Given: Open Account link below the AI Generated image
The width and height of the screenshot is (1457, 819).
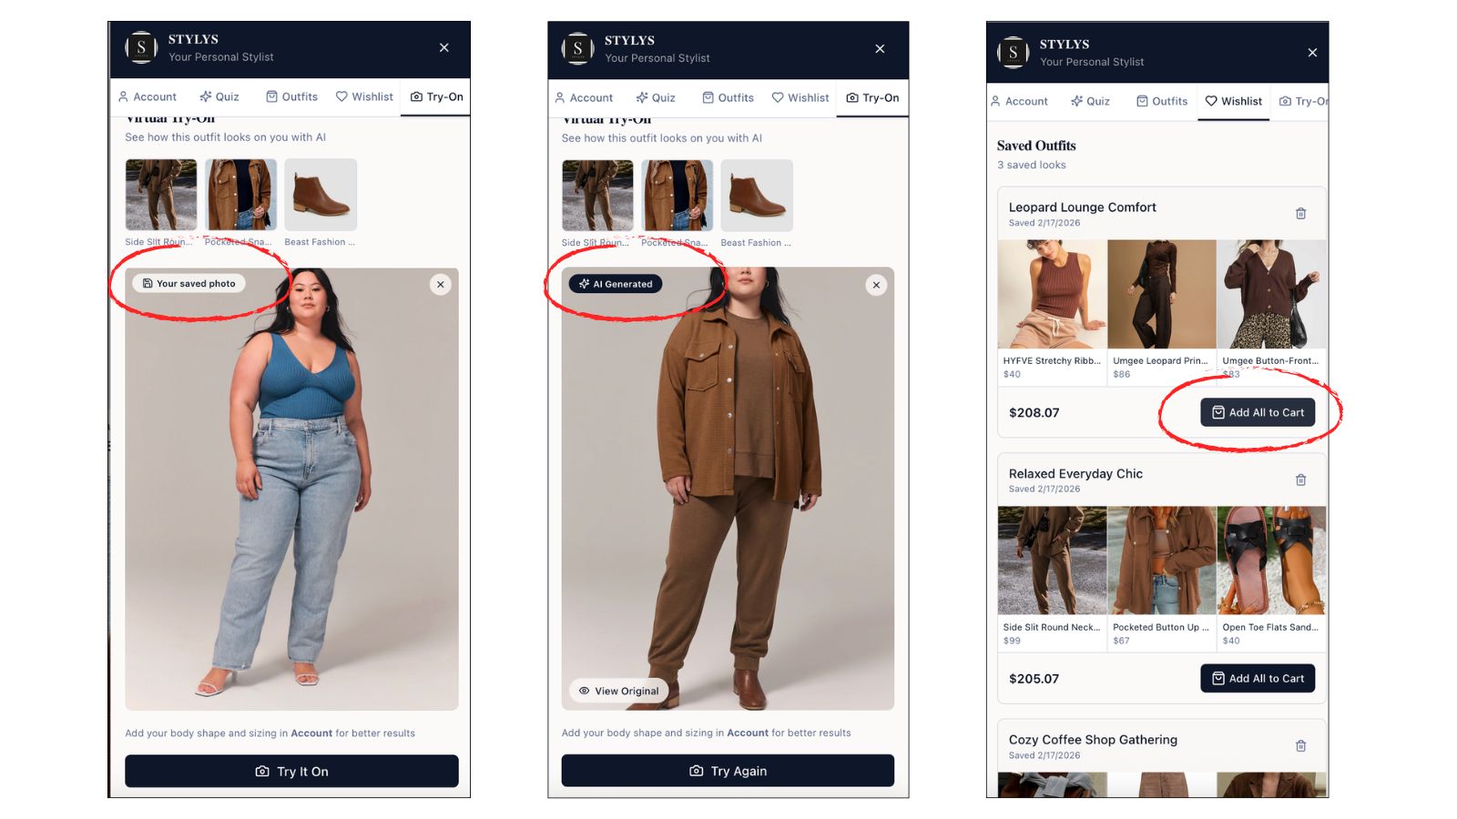Looking at the screenshot, I should point(748,733).
